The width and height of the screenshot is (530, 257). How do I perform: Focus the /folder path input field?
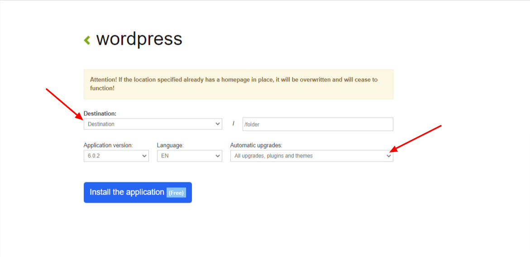click(x=318, y=124)
